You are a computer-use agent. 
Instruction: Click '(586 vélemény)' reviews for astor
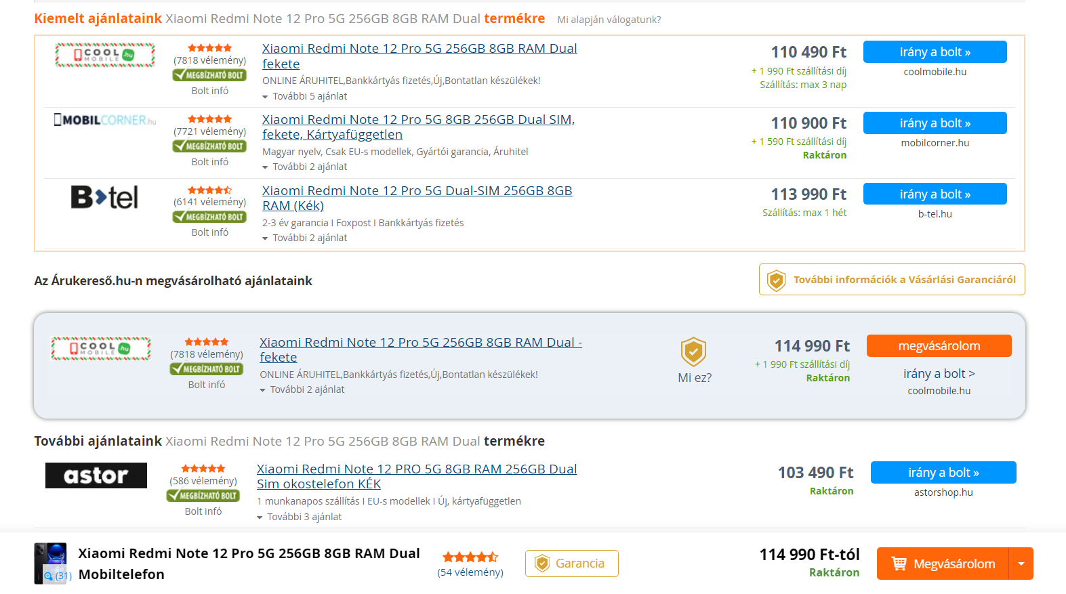[203, 481]
